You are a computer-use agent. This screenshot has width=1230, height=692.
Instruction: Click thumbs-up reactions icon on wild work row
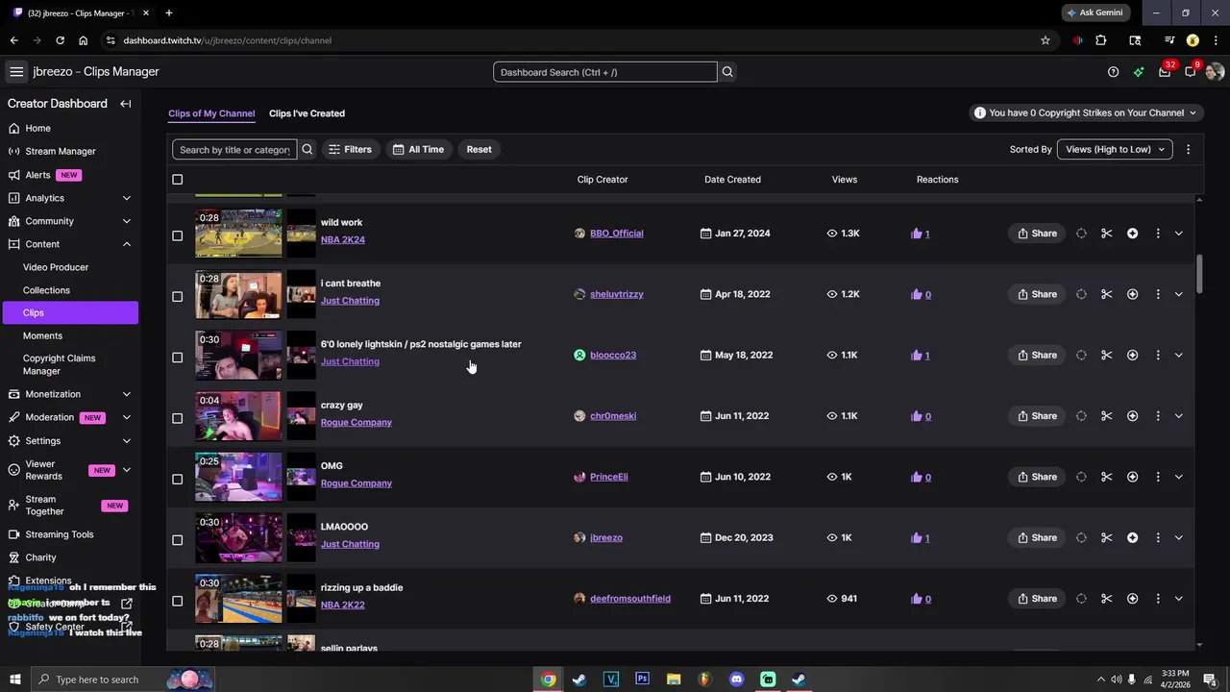pyautogui.click(x=917, y=234)
